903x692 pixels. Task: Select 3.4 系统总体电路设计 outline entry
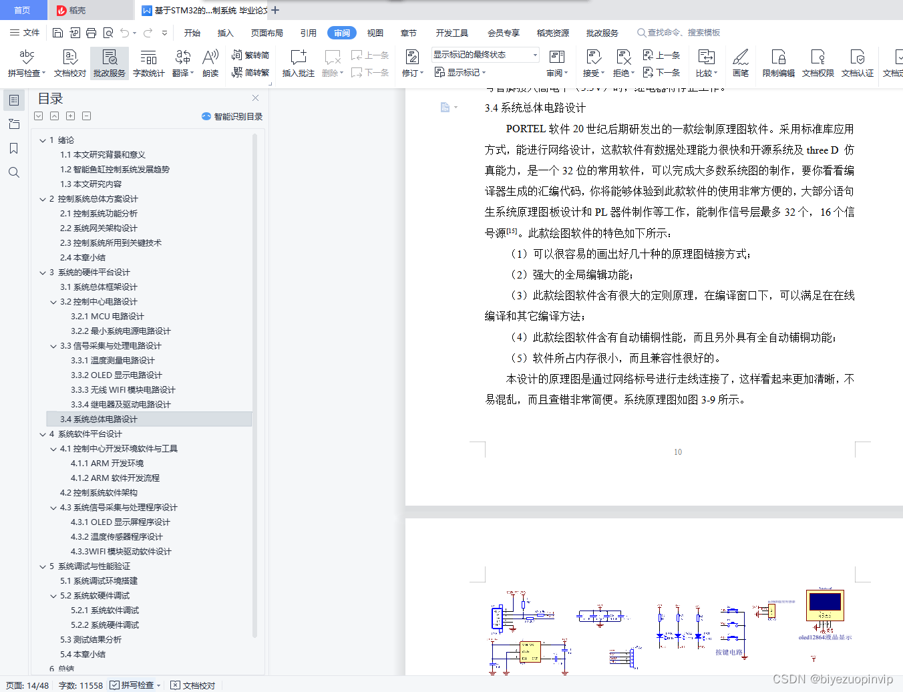click(x=148, y=419)
